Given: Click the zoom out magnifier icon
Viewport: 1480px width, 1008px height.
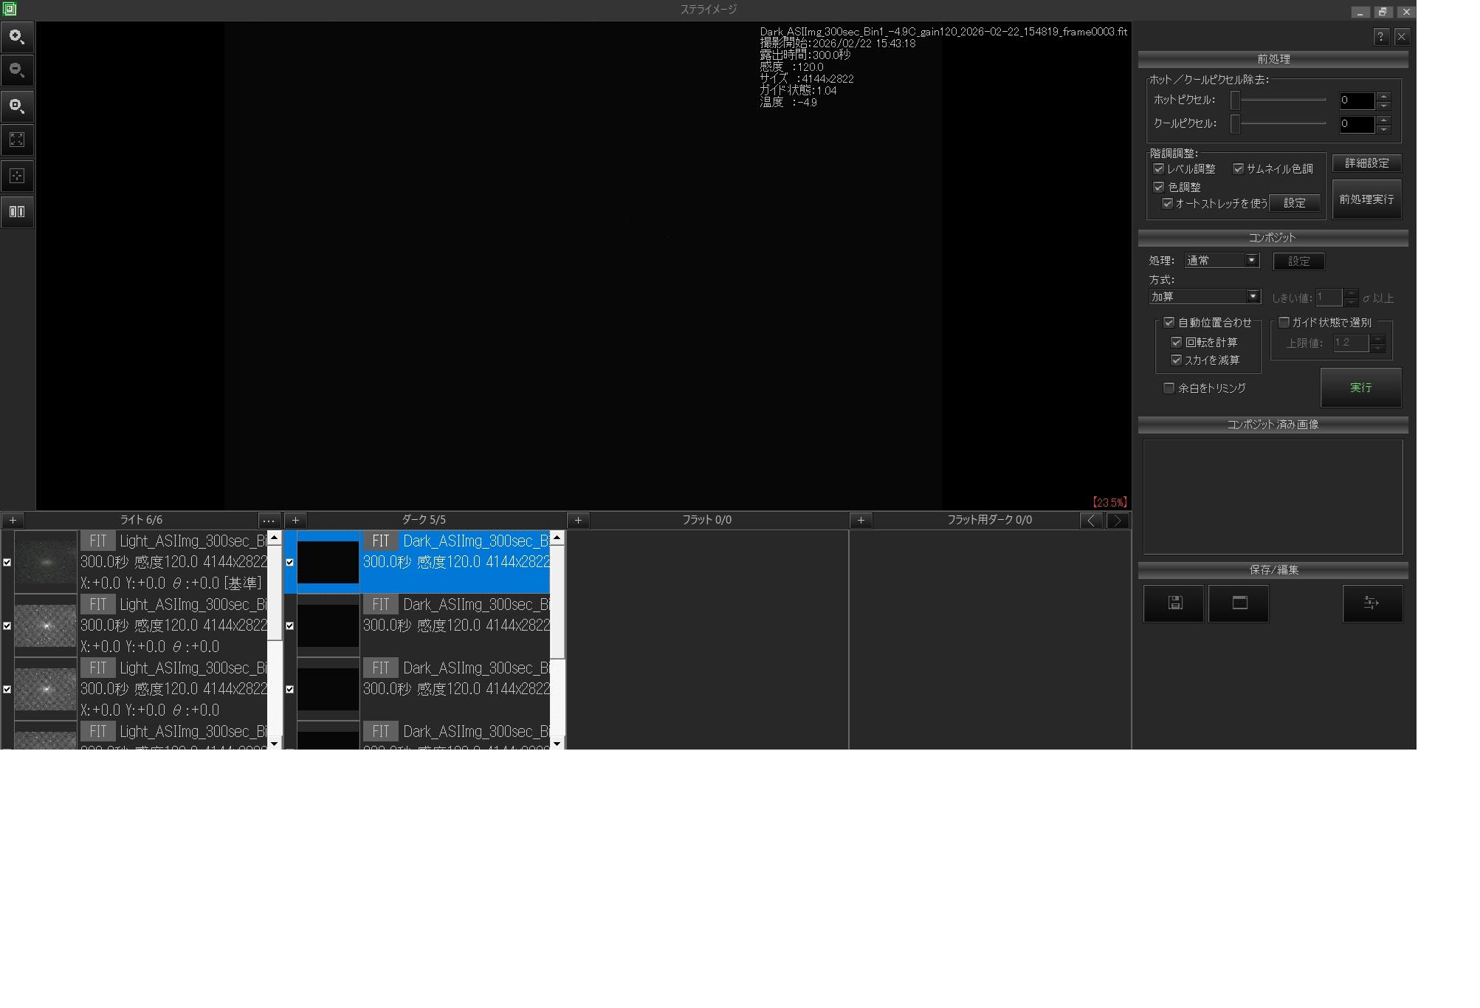Looking at the screenshot, I should coord(17,71).
